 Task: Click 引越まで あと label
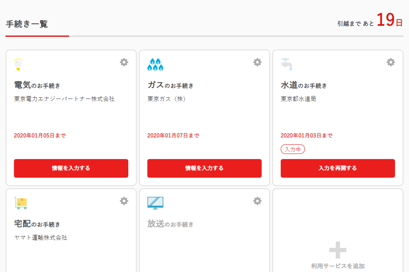[356, 24]
